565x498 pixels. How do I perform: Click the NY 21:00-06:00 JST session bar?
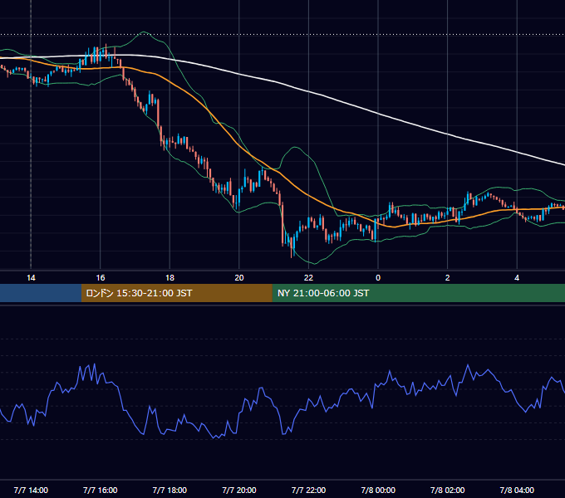[x=418, y=293]
